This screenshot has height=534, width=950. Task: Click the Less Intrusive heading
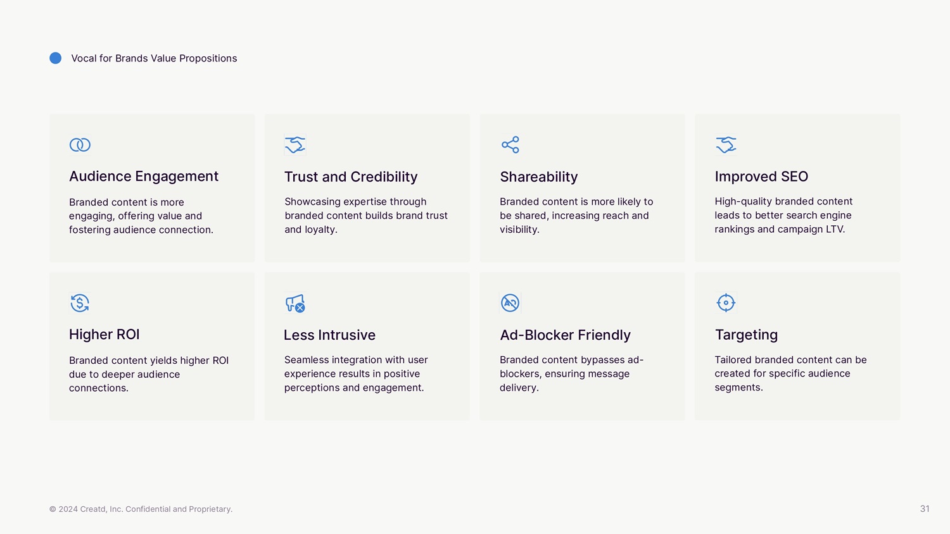click(329, 335)
